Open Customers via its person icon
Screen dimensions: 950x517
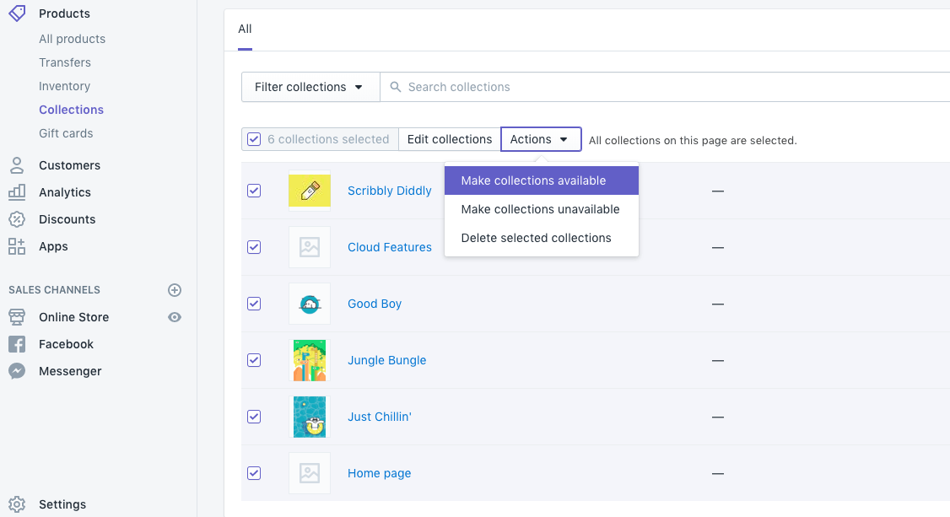(17, 165)
